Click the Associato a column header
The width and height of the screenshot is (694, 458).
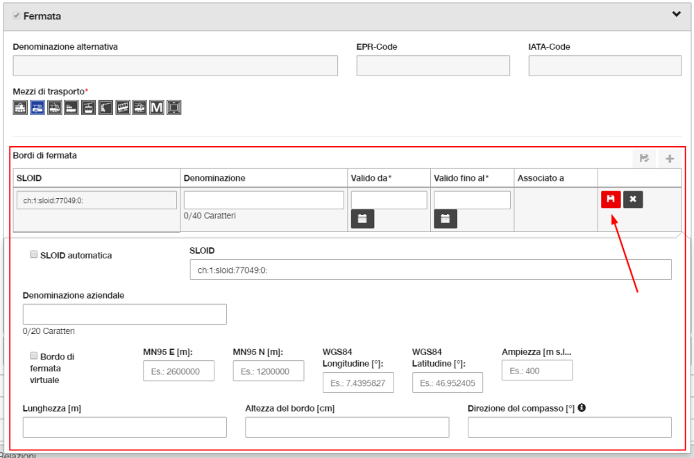556,177
